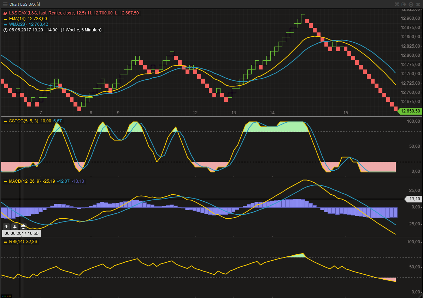Click the 06.06.2017 16:55 timestamp label
Screen dimensions: 423x298
click(21, 233)
